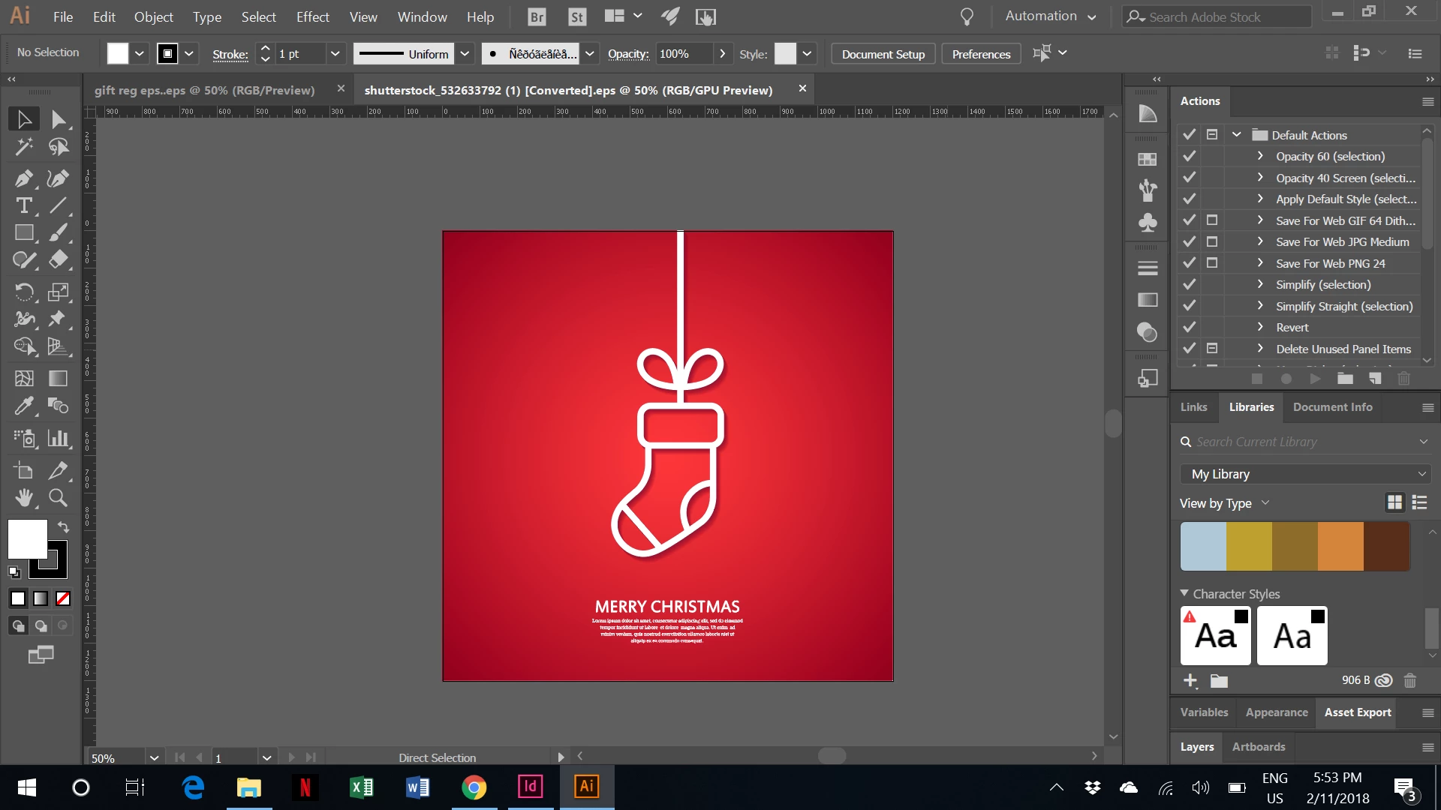Viewport: 1441px width, 810px height.
Task: Click the Document Setup button
Action: tap(883, 54)
